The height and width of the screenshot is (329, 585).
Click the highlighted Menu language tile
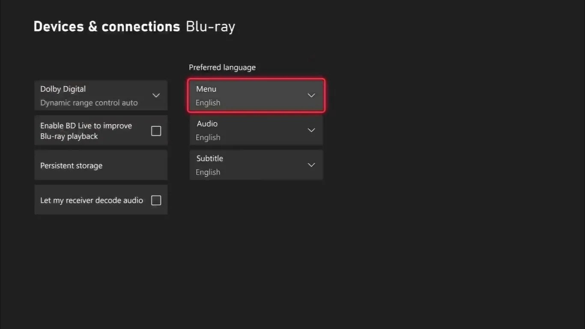[256, 95]
